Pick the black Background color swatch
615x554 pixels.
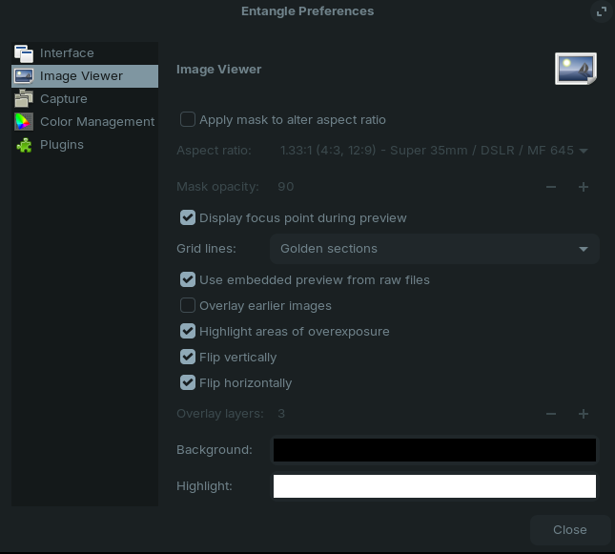(x=434, y=450)
